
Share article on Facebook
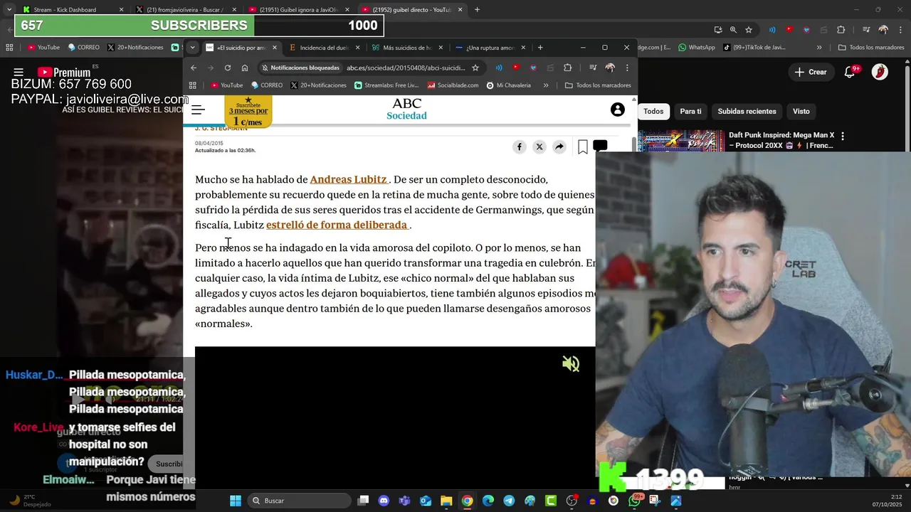[520, 146]
